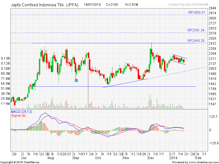Click the Feb month marker on time axis
Screen dimensions: 219x164
(x=199, y=158)
